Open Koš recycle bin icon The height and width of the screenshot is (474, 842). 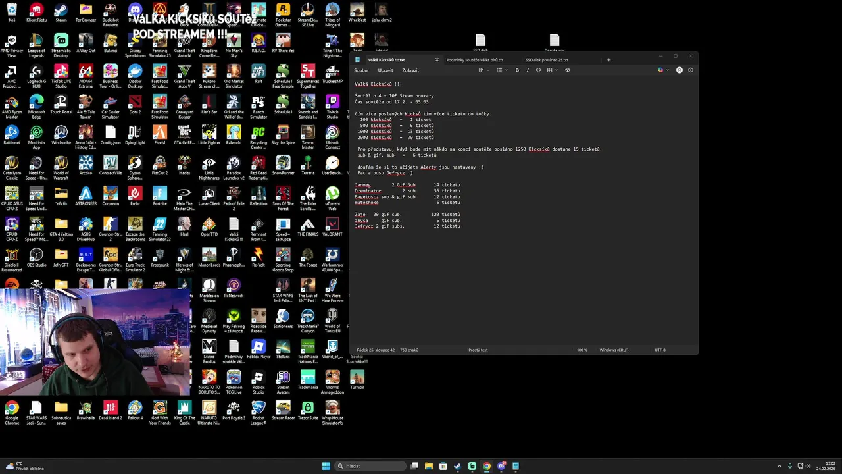pos(12,13)
